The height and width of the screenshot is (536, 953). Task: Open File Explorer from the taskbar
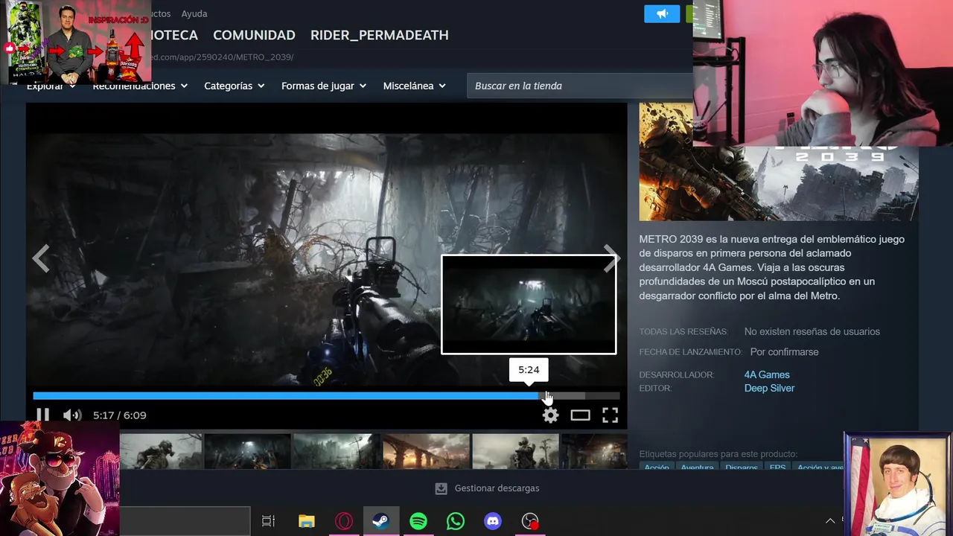pyautogui.click(x=306, y=521)
